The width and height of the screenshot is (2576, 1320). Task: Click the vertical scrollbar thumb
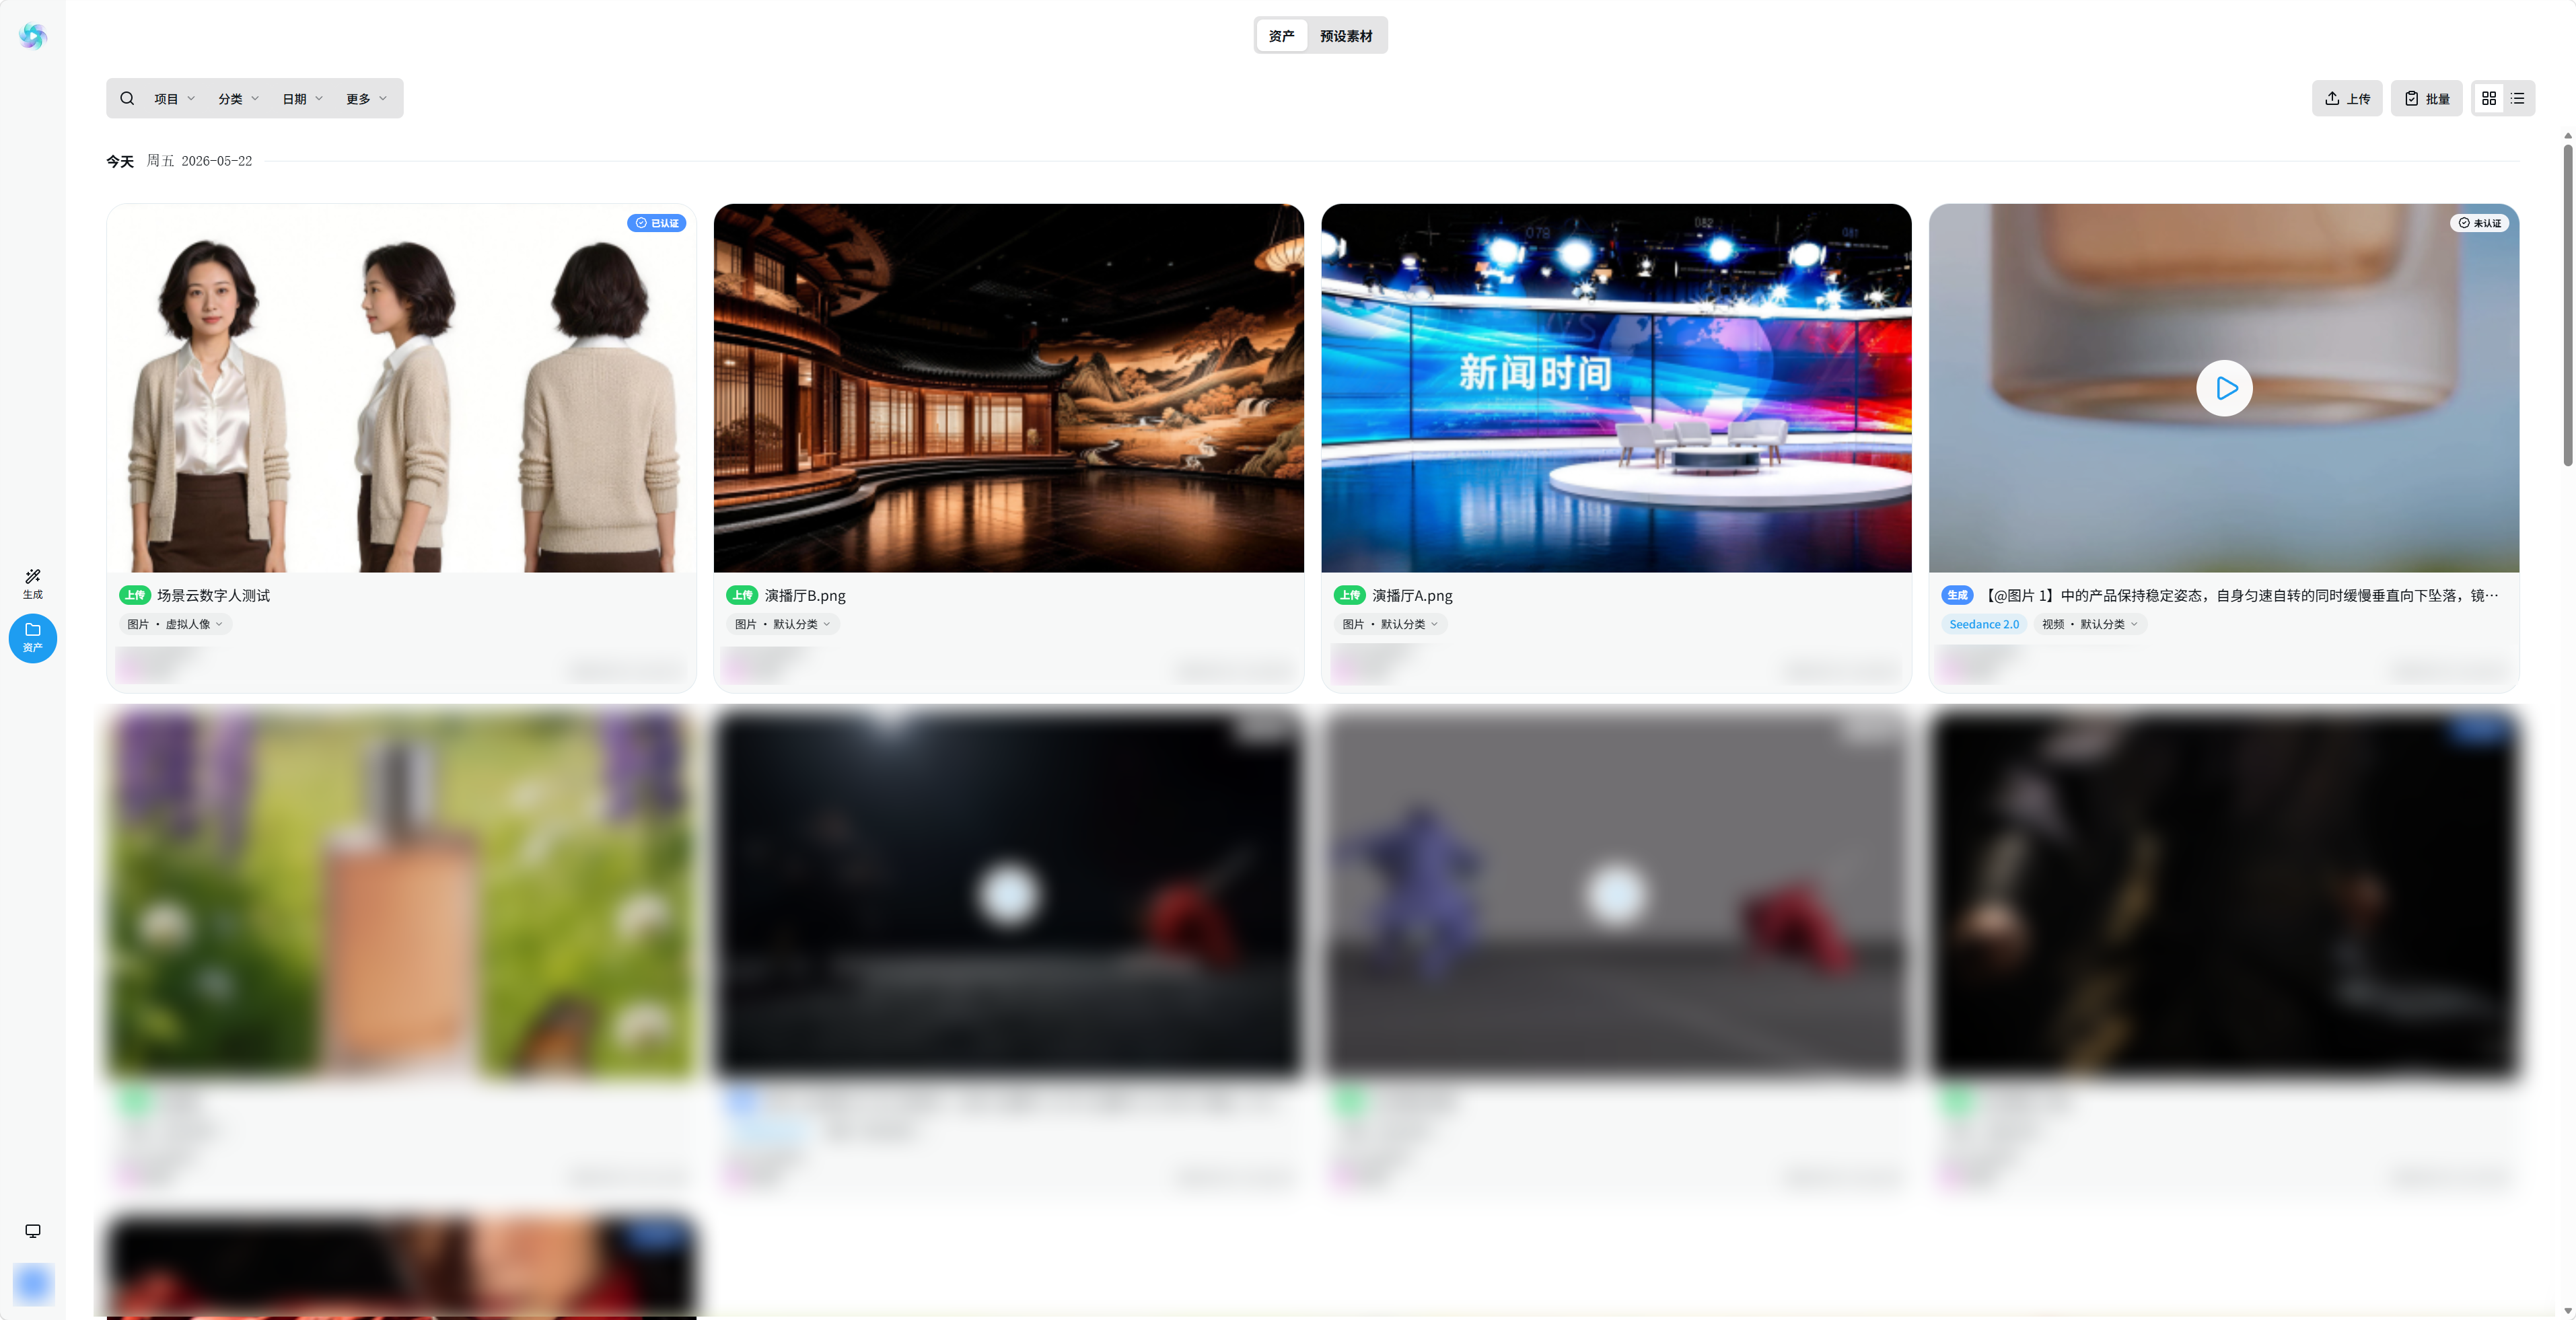click(2568, 305)
